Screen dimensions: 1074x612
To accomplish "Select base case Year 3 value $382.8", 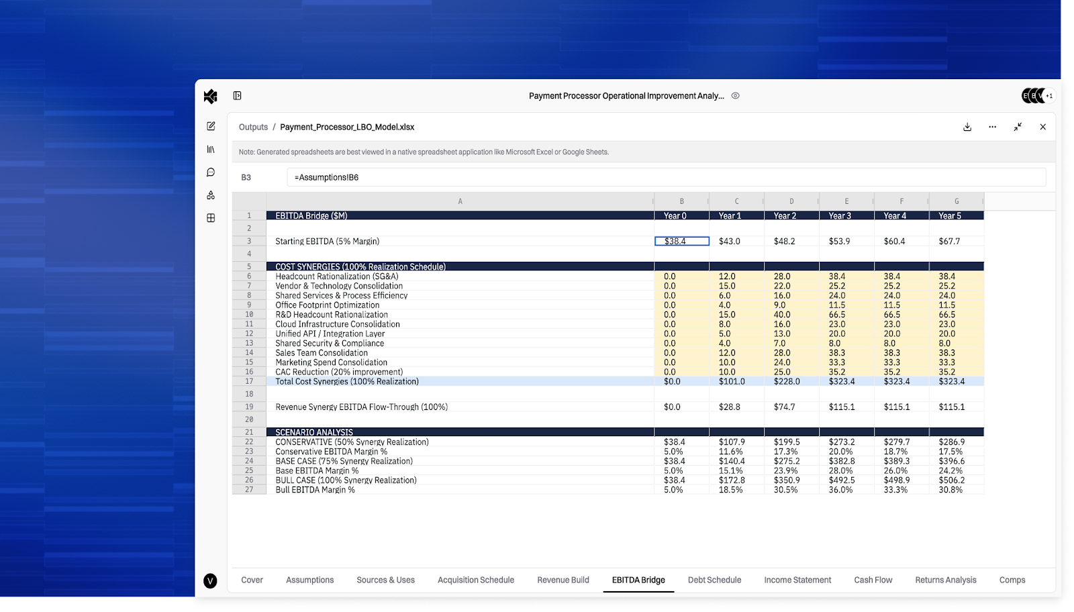I will click(x=846, y=461).
